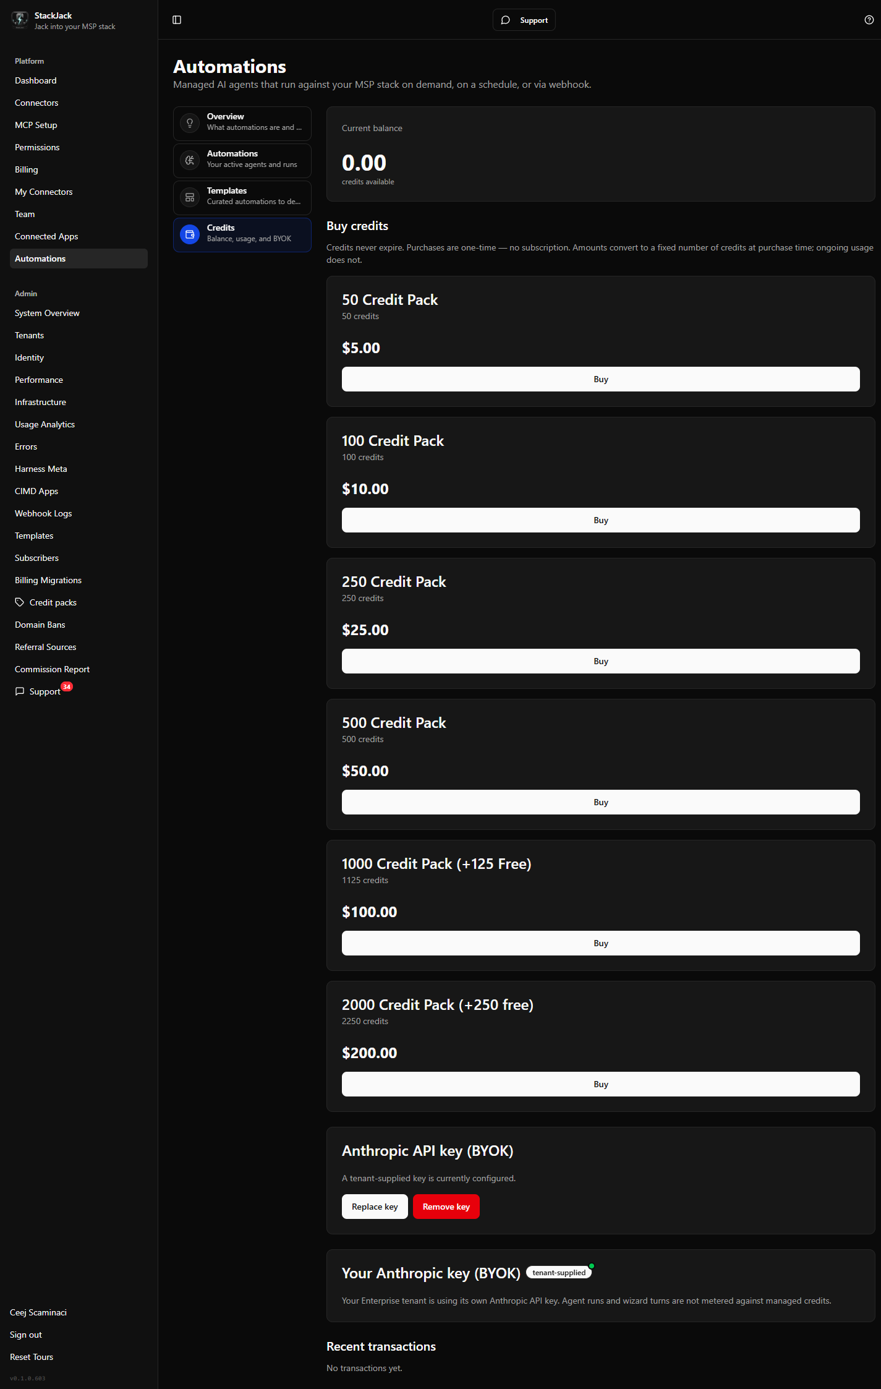The image size is (881, 1389).
Task: Buy the 250 Credit Pack
Action: tap(600, 661)
